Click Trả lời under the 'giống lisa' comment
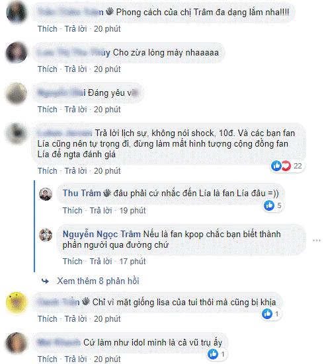Viewport: 326px width, 364px height. (75, 318)
